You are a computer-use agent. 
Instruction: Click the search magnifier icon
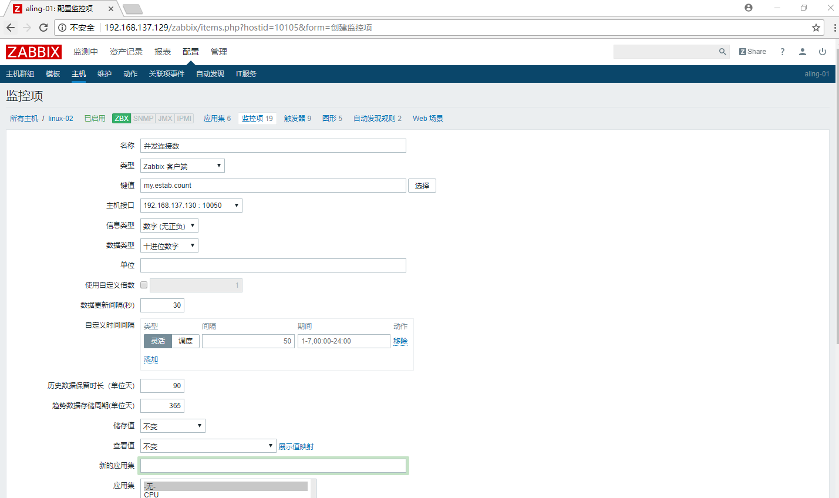pyautogui.click(x=723, y=52)
